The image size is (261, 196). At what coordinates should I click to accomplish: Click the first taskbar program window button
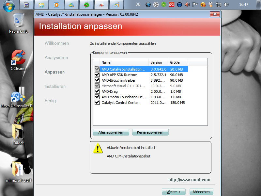(x=26, y=5)
